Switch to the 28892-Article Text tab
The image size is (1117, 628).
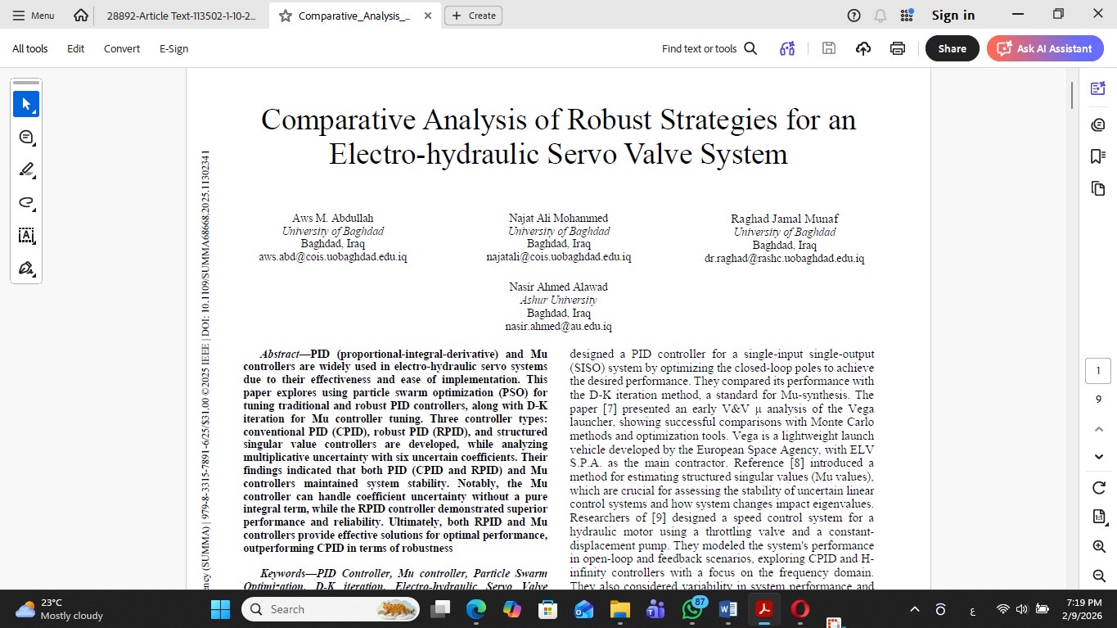(181, 16)
